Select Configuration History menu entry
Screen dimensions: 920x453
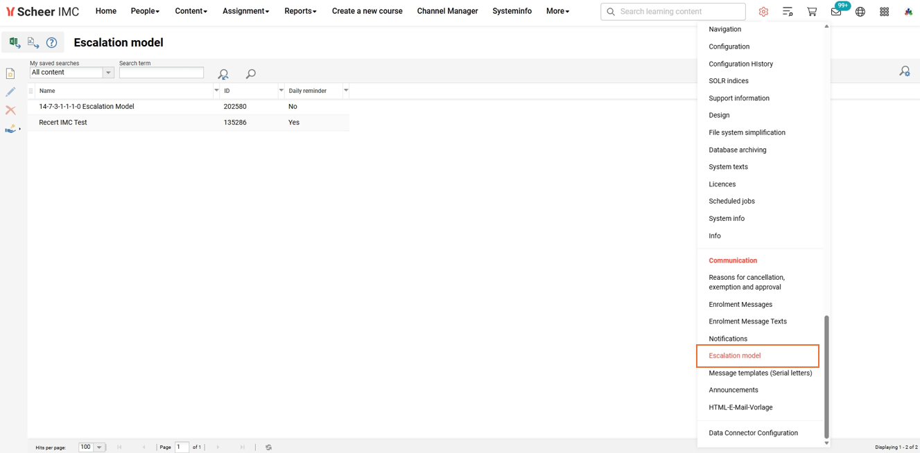pos(740,64)
